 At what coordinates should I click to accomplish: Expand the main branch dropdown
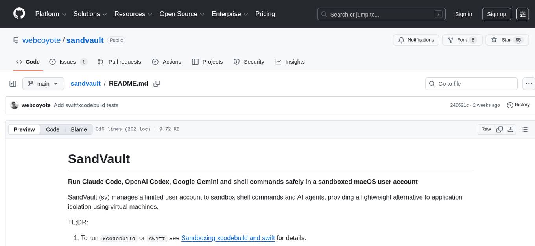(x=43, y=84)
